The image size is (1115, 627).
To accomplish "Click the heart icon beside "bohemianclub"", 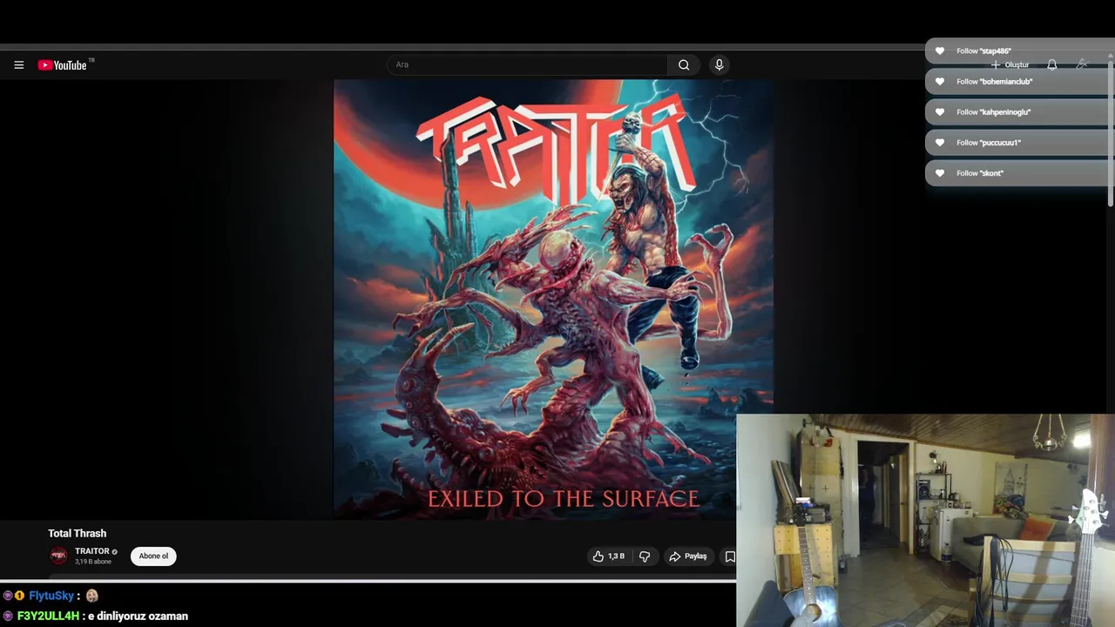I will point(940,81).
